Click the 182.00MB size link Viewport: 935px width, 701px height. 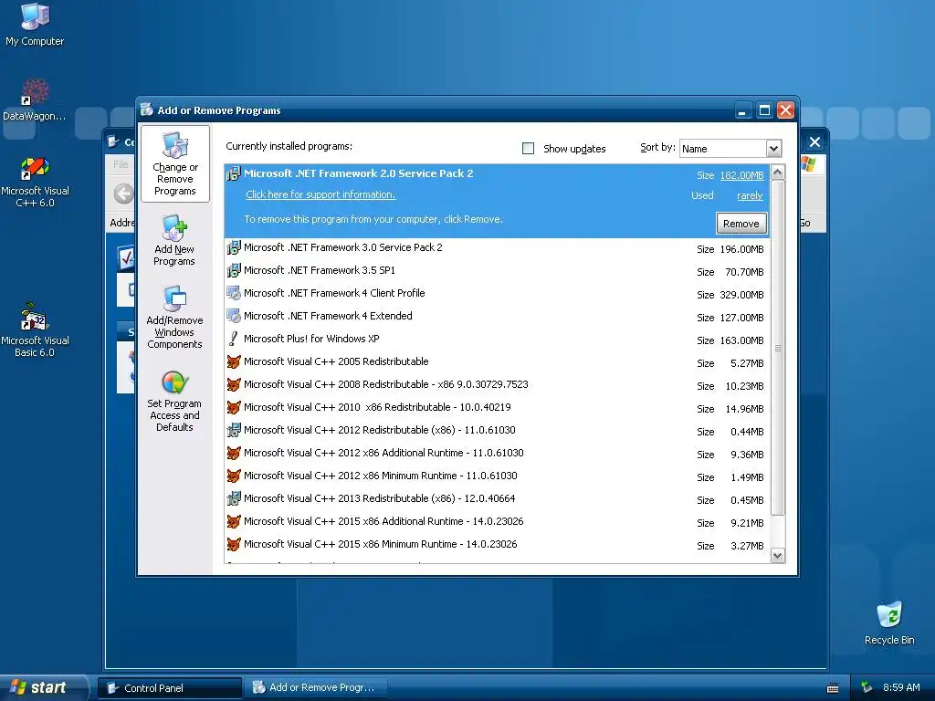point(741,175)
